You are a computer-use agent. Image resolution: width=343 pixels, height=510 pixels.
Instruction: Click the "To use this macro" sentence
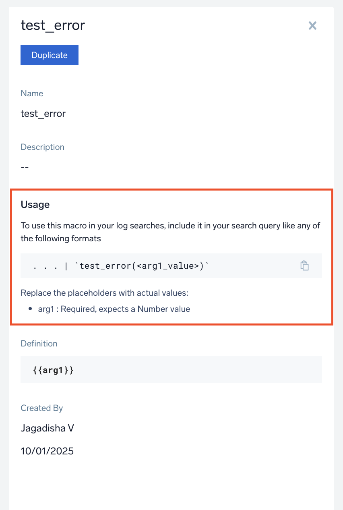170,225
